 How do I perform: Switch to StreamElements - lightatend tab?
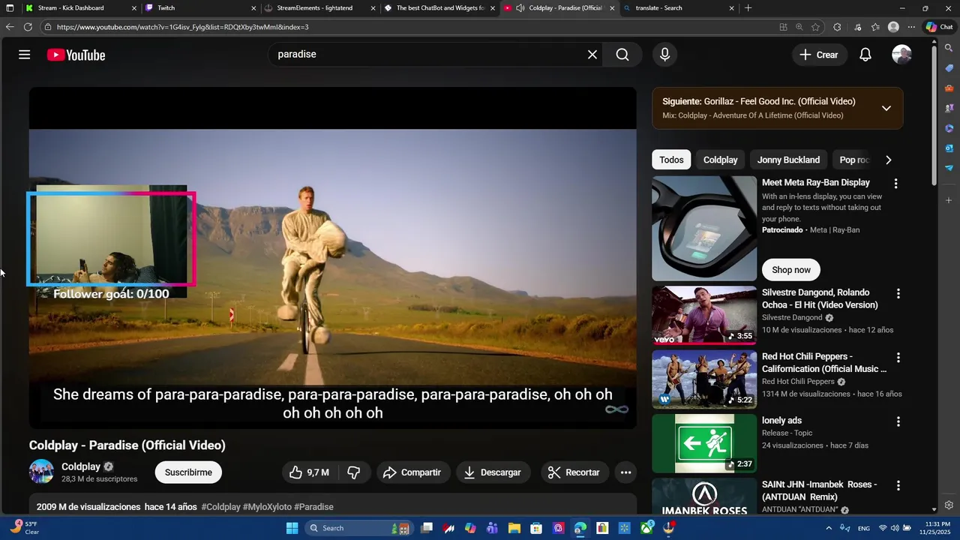coord(320,8)
